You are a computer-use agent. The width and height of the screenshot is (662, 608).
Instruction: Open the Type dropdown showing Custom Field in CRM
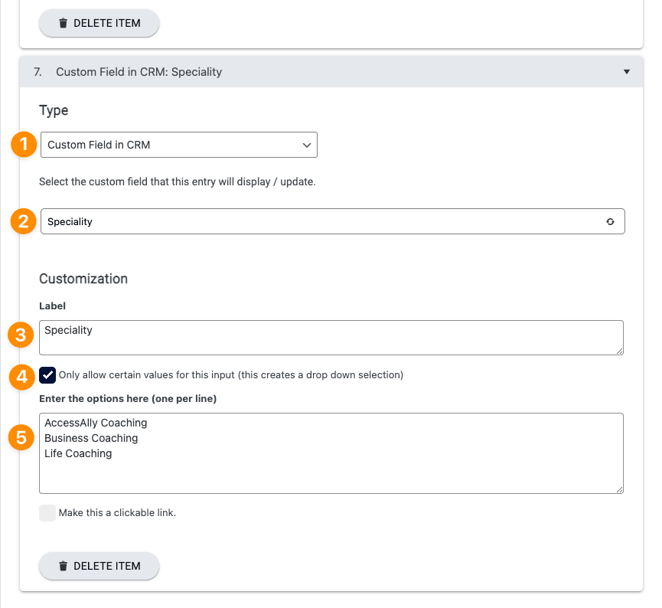[x=178, y=144]
